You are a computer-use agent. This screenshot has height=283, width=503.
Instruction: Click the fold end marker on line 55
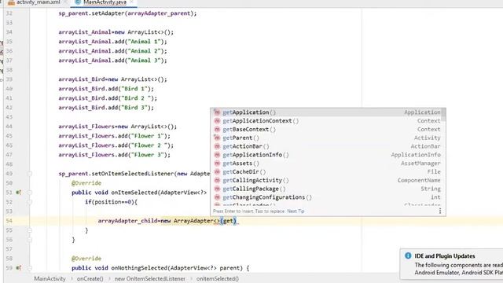30,230
